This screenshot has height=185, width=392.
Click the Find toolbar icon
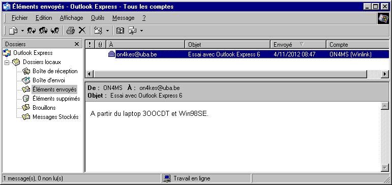click(x=132, y=30)
